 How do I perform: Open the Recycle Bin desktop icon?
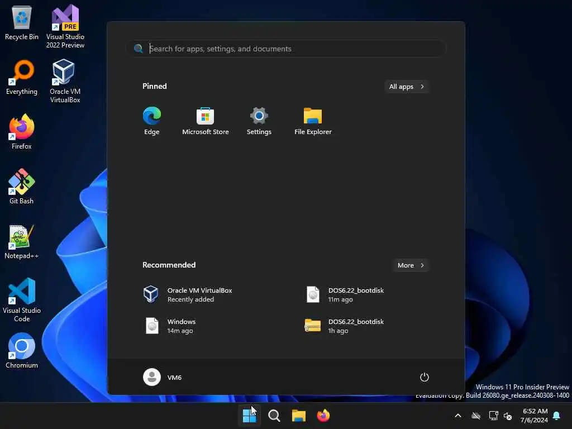coord(22,23)
